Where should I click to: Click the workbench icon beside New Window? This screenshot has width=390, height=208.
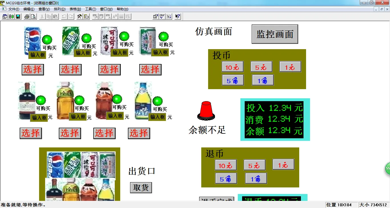pos(11,16)
